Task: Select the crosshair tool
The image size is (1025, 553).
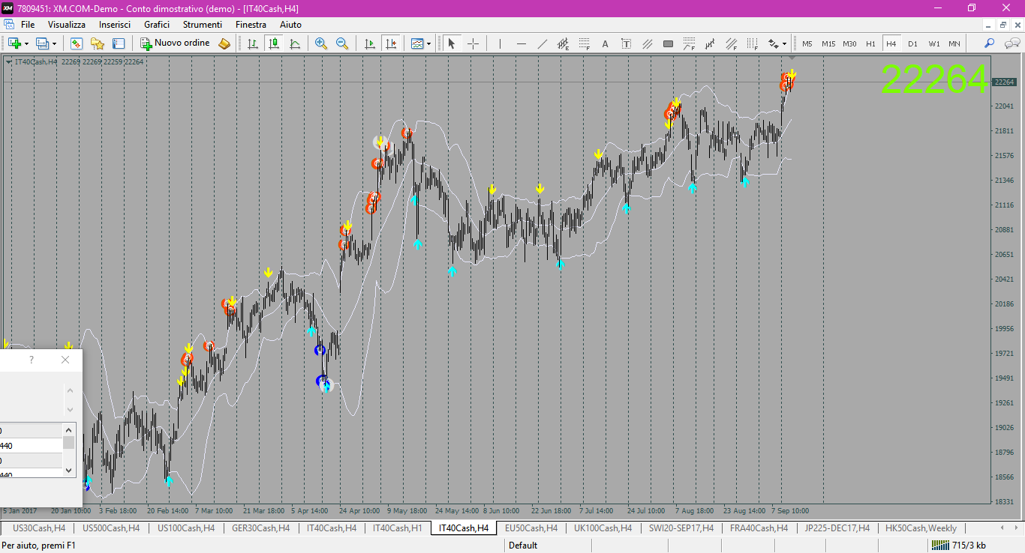Action: pos(473,43)
